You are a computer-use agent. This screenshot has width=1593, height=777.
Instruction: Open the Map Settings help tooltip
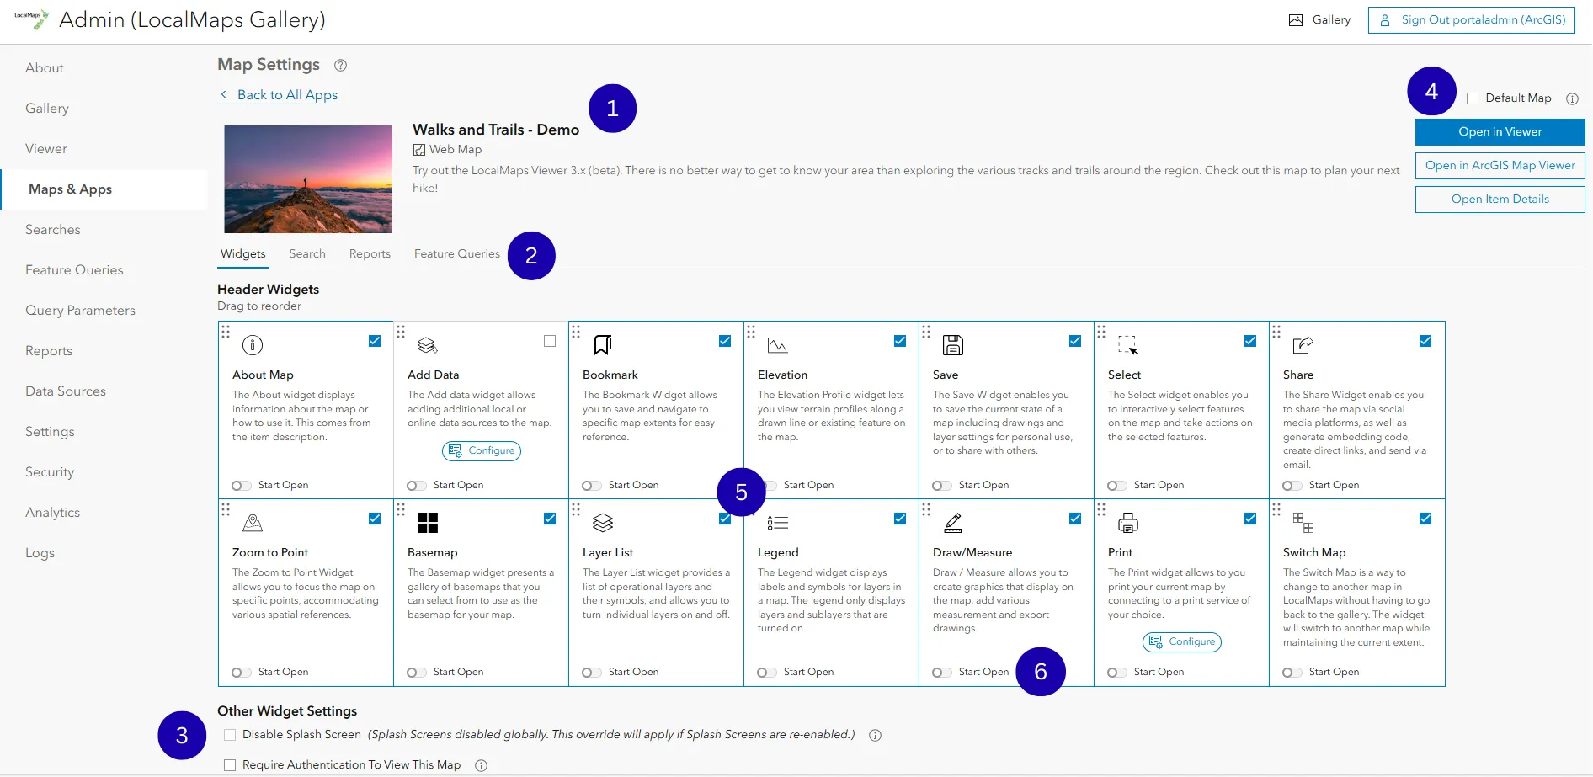click(340, 65)
